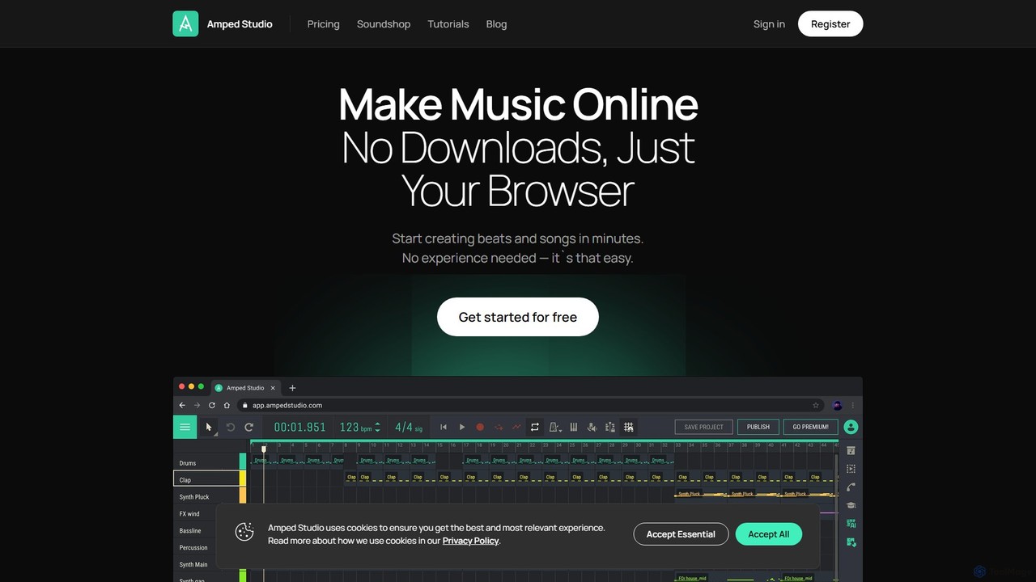Adjust tempo with the bpm stepper arrows
This screenshot has height=582, width=1036.
(377, 427)
